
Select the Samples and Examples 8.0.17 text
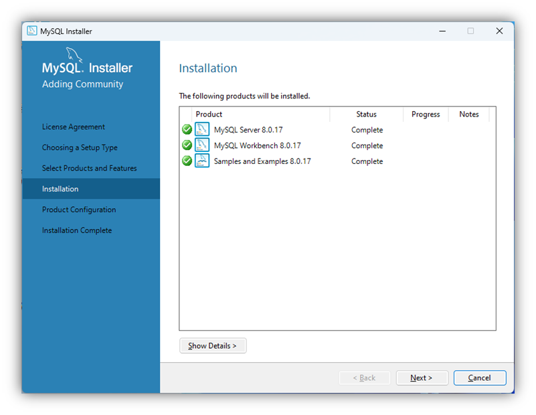pos(262,161)
